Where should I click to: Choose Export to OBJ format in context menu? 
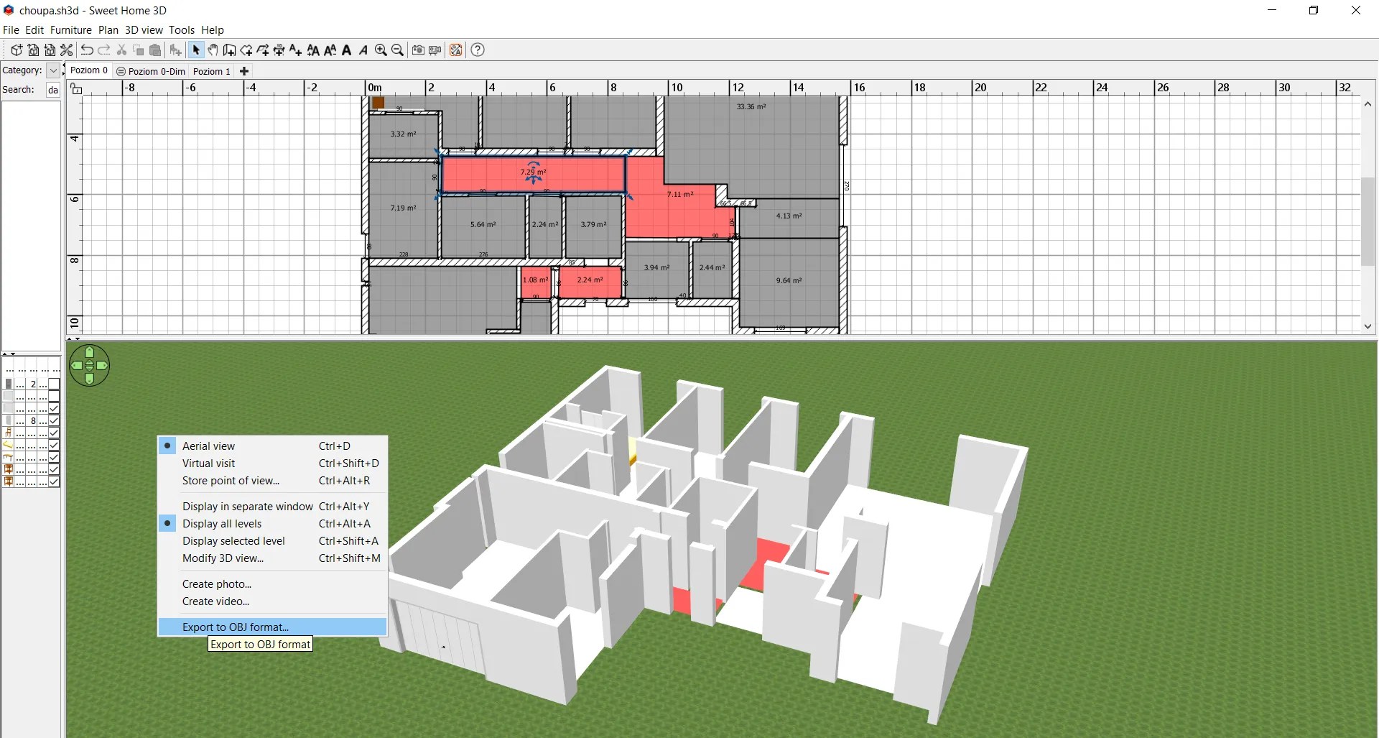pyautogui.click(x=235, y=627)
